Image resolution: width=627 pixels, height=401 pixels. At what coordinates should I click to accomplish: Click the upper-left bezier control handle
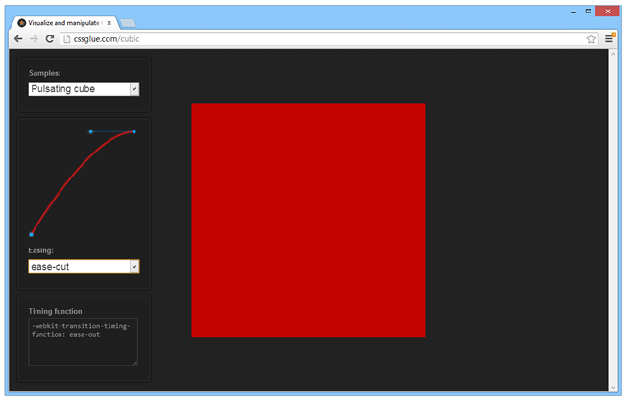pyautogui.click(x=91, y=131)
